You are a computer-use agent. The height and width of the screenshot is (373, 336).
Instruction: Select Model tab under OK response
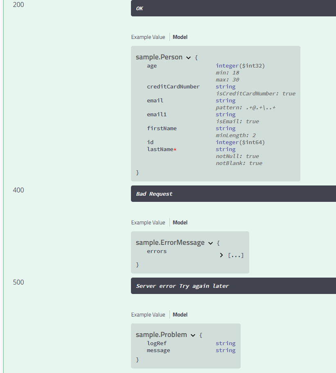tap(180, 37)
